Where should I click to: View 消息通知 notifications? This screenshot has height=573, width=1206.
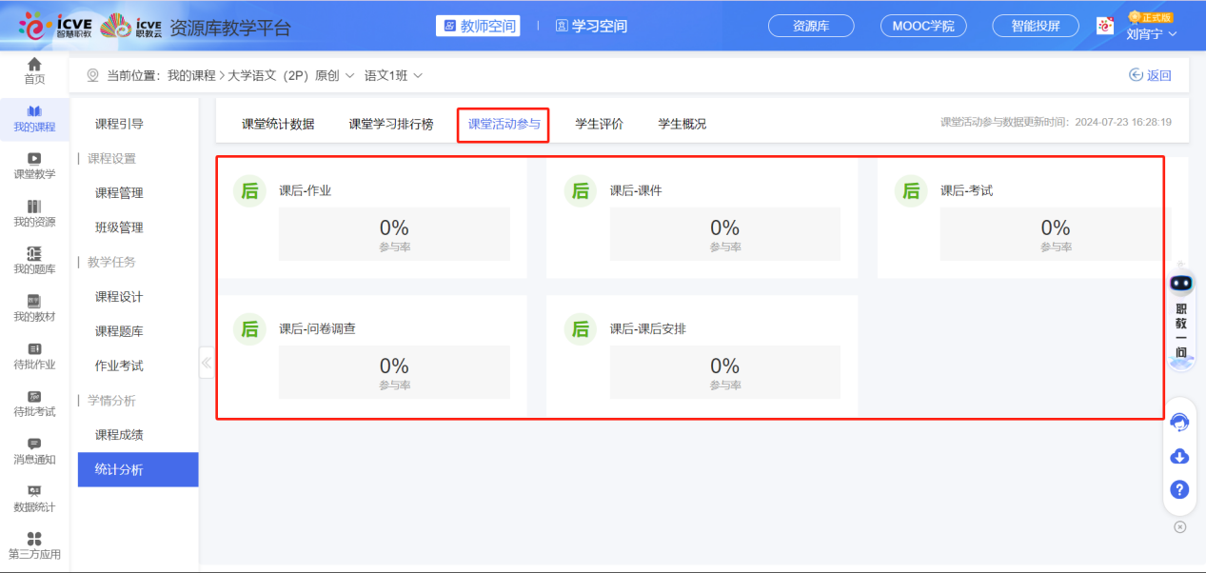34,450
